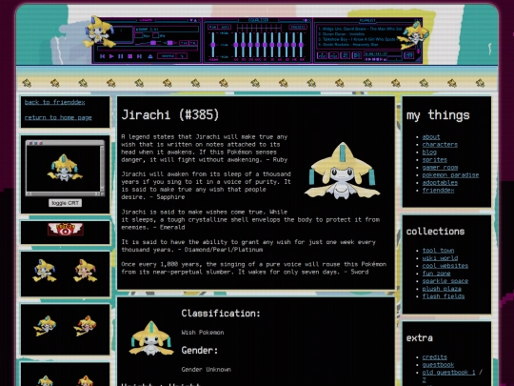Toggle the shuffle button in Winamp player

coord(168,56)
